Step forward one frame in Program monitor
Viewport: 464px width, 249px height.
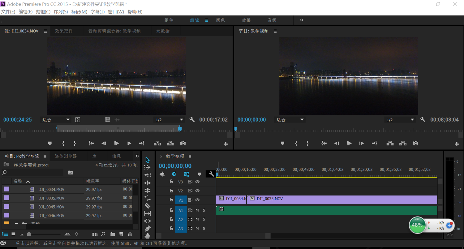362,144
